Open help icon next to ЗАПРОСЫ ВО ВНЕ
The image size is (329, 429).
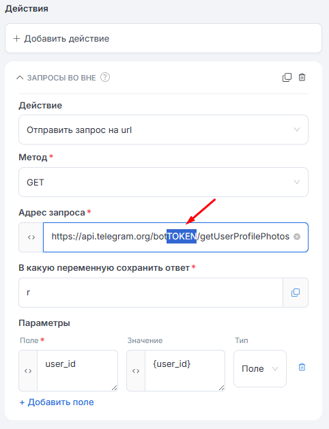click(x=105, y=78)
